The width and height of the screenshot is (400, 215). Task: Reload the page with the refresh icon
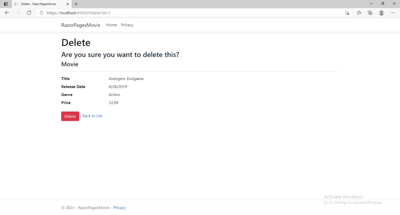click(29, 13)
